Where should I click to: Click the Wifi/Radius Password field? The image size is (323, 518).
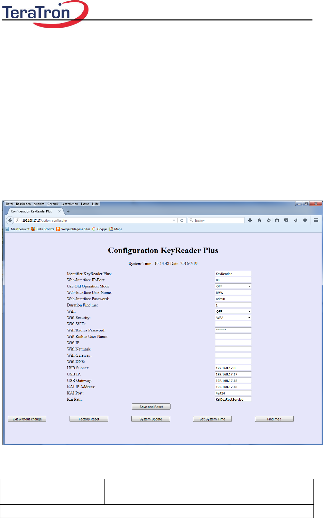pos(233,330)
